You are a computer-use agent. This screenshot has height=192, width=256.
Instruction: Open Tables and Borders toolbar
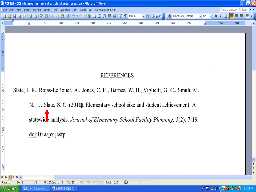(x=94, y=16)
